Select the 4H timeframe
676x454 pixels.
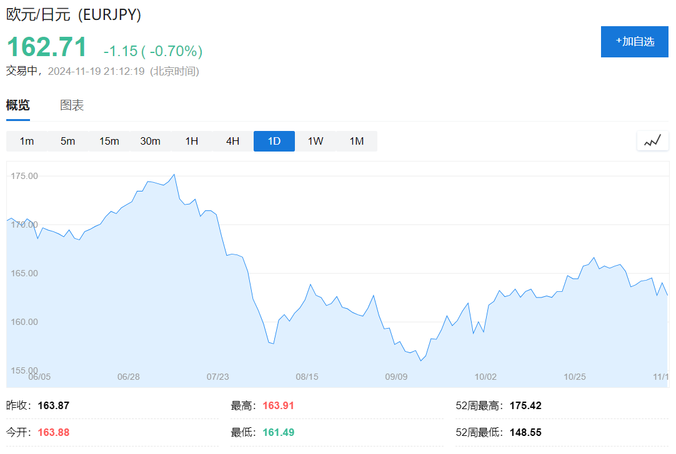pos(232,141)
